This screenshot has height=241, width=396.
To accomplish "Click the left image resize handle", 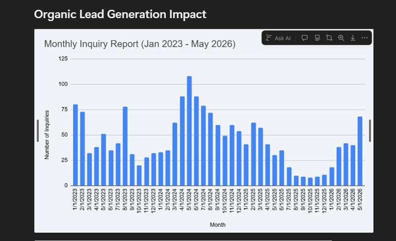I will pyautogui.click(x=38, y=131).
